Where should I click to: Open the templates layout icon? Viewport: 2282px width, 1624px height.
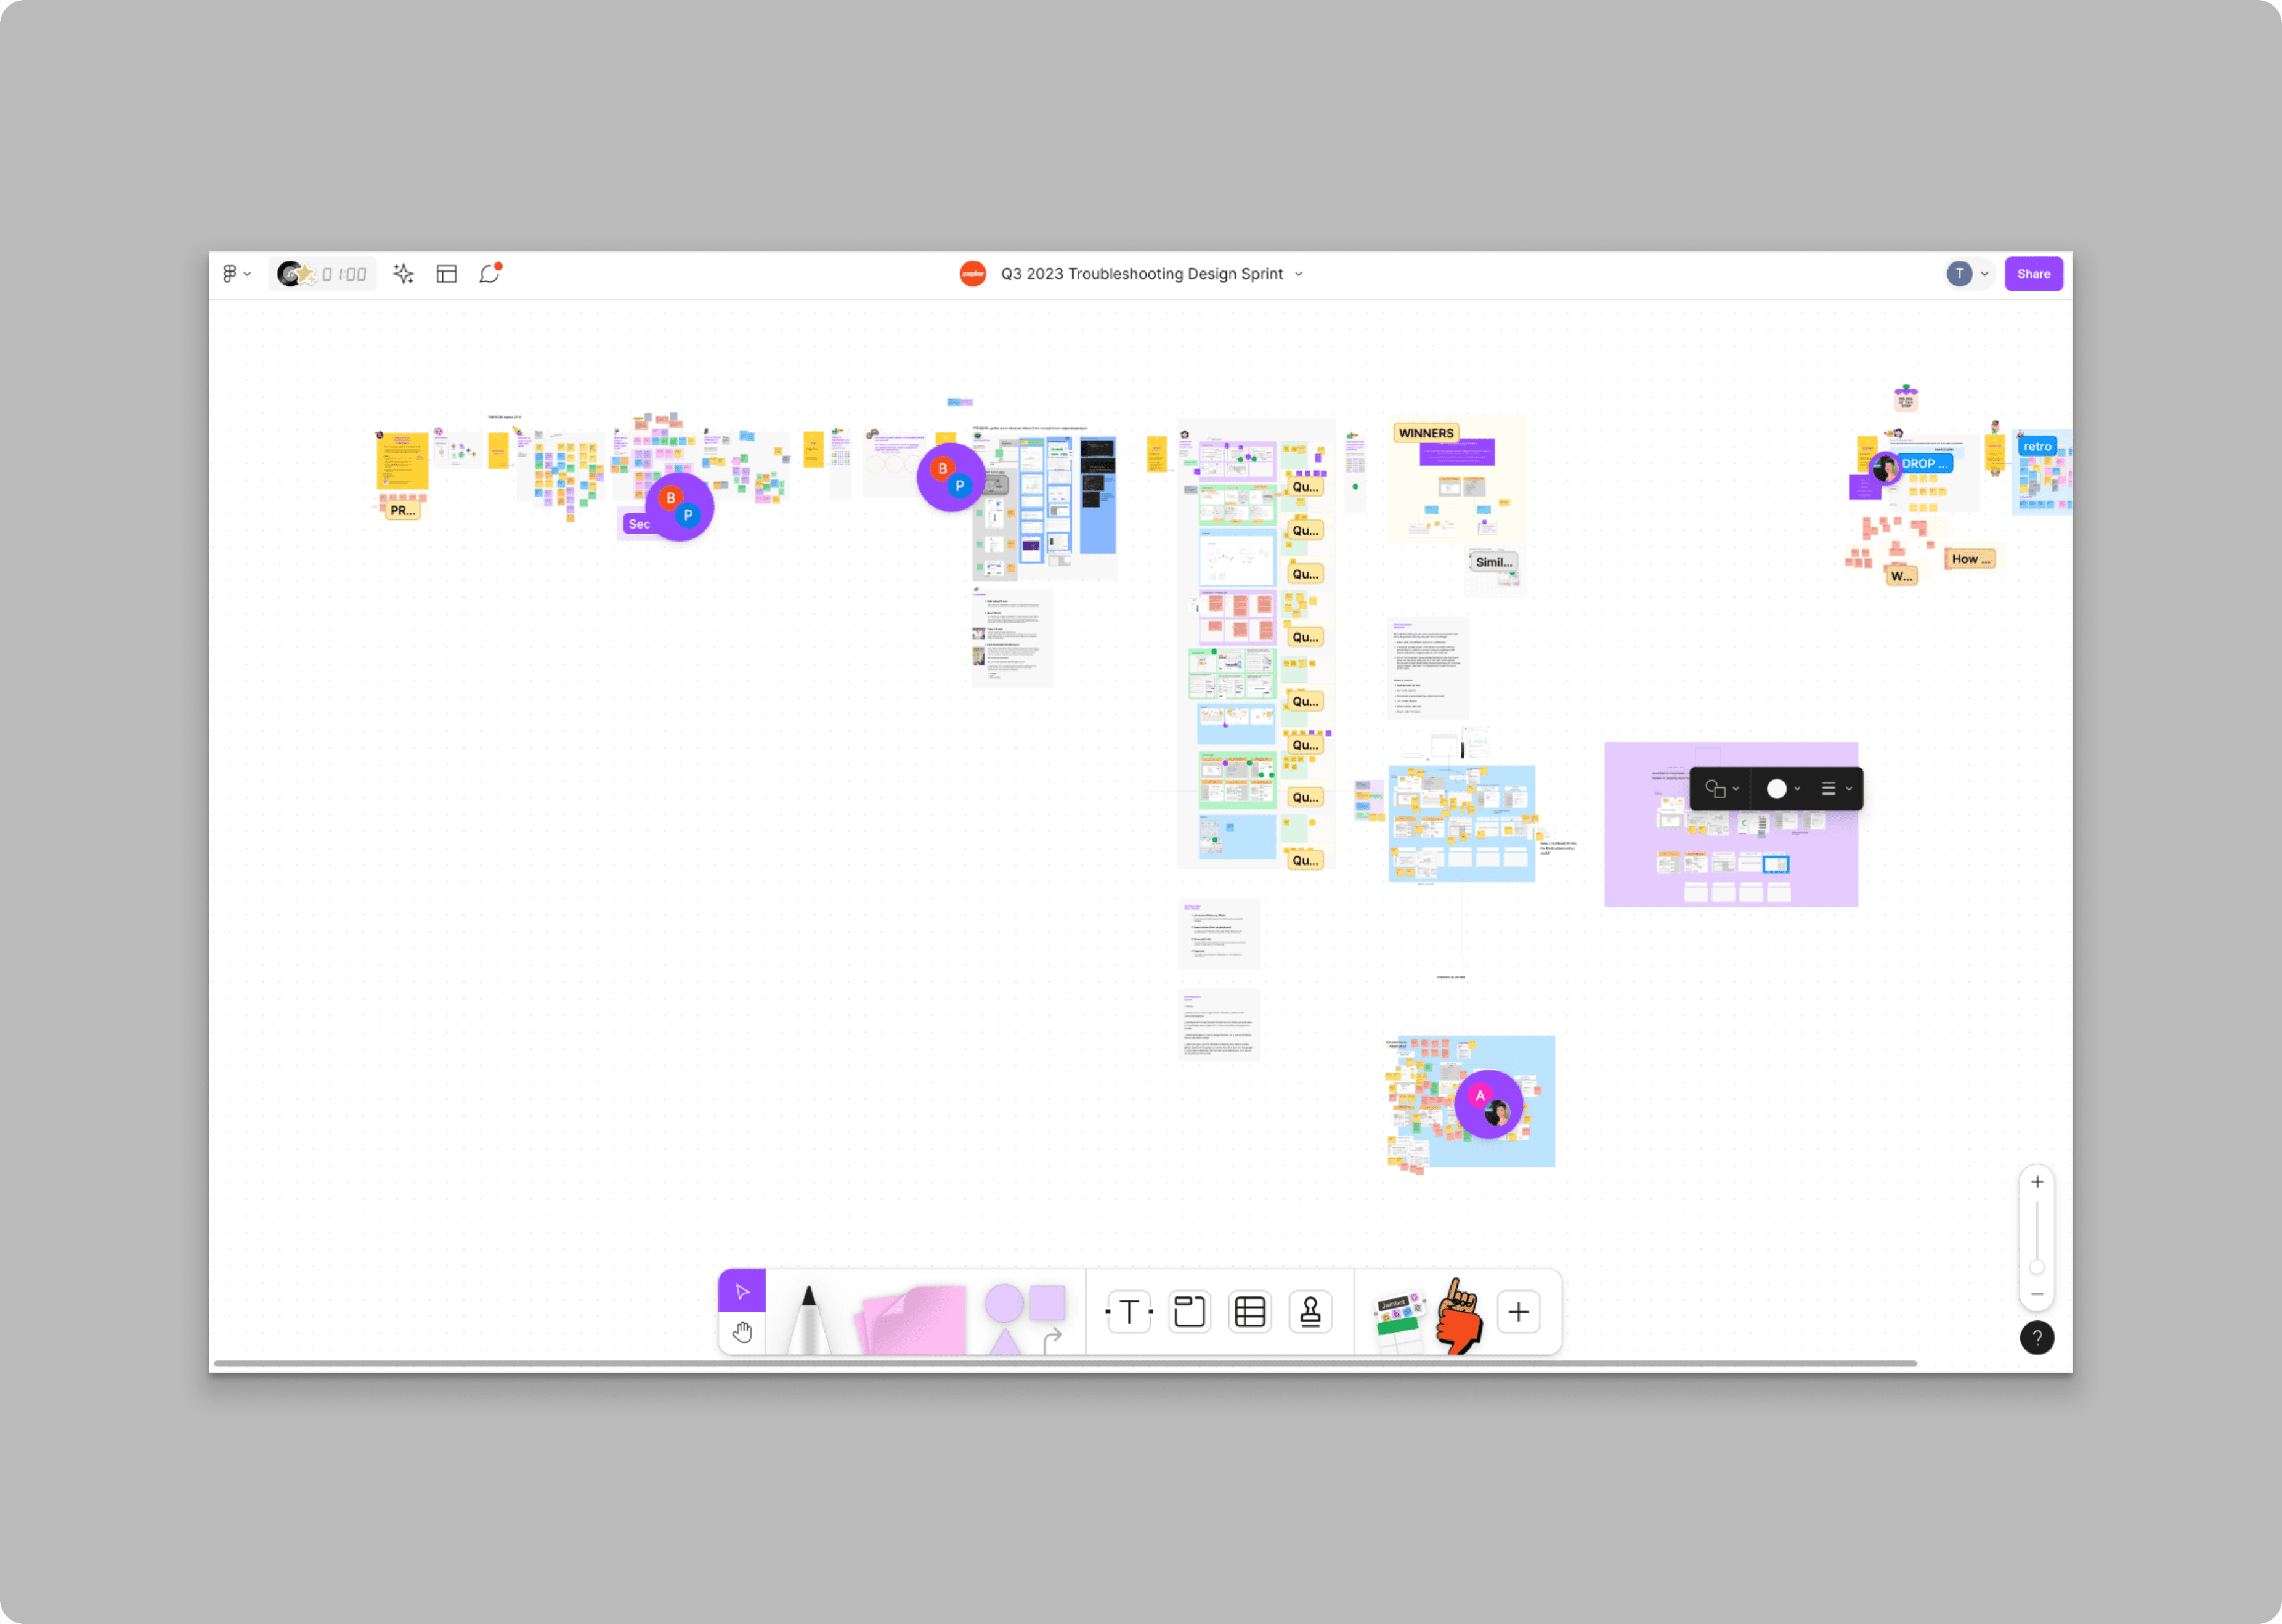click(x=446, y=274)
